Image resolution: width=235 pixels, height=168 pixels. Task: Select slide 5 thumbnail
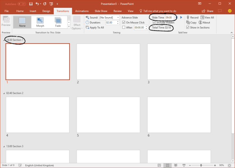(x=108, y=115)
